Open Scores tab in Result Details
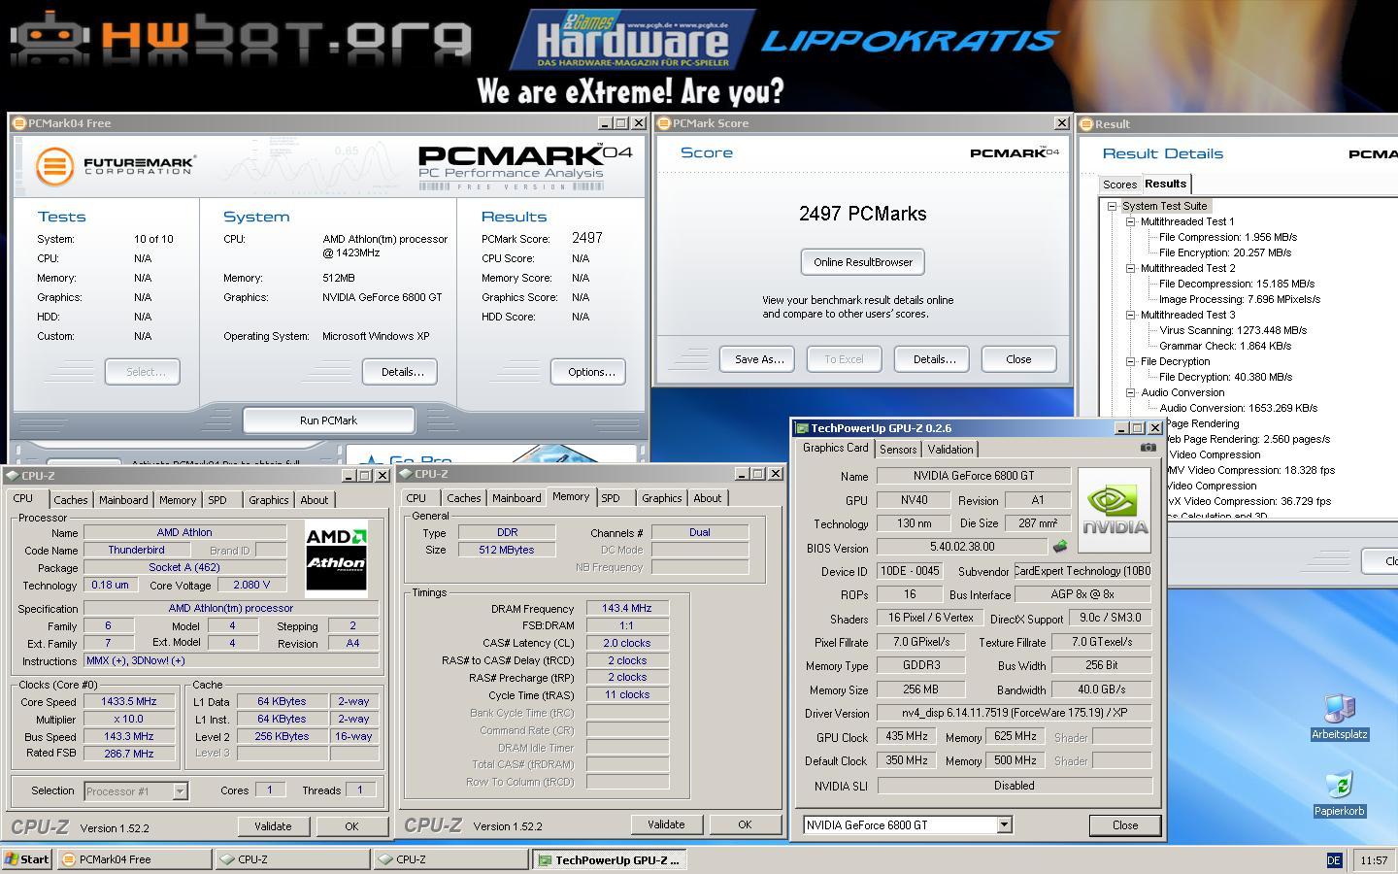1398x874 pixels. (1119, 185)
